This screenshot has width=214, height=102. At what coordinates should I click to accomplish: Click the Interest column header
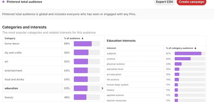tap(111, 48)
